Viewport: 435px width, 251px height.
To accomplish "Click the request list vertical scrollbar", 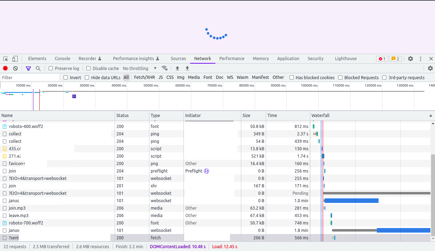I will click(433, 194).
